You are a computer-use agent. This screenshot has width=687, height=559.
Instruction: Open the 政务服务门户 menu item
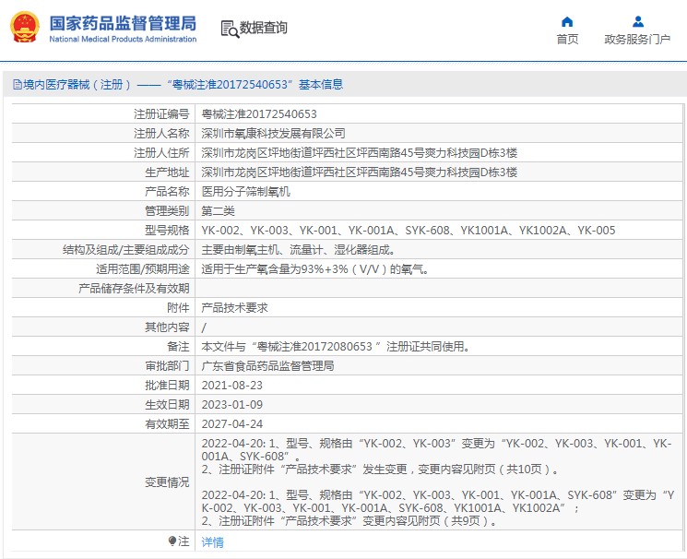[636, 39]
